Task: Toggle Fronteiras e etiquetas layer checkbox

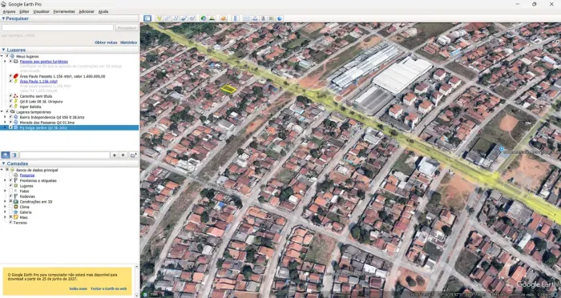Action: click(x=10, y=181)
